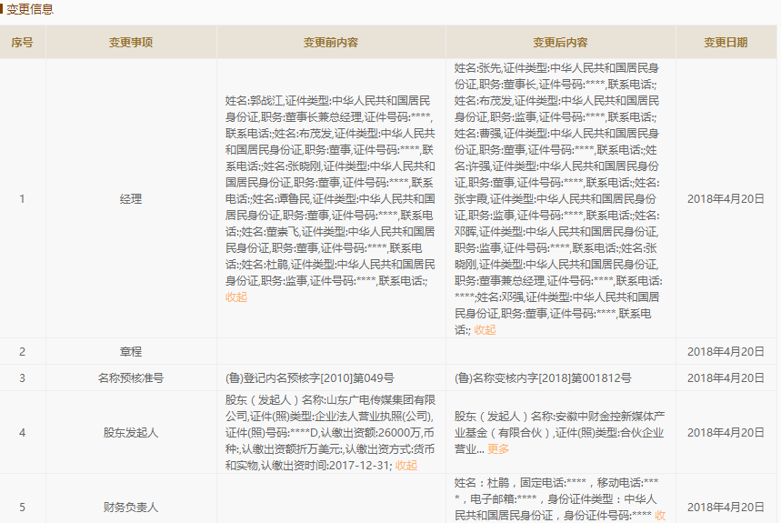Select the 章程 change item cell
The image size is (781, 523).
click(x=131, y=352)
